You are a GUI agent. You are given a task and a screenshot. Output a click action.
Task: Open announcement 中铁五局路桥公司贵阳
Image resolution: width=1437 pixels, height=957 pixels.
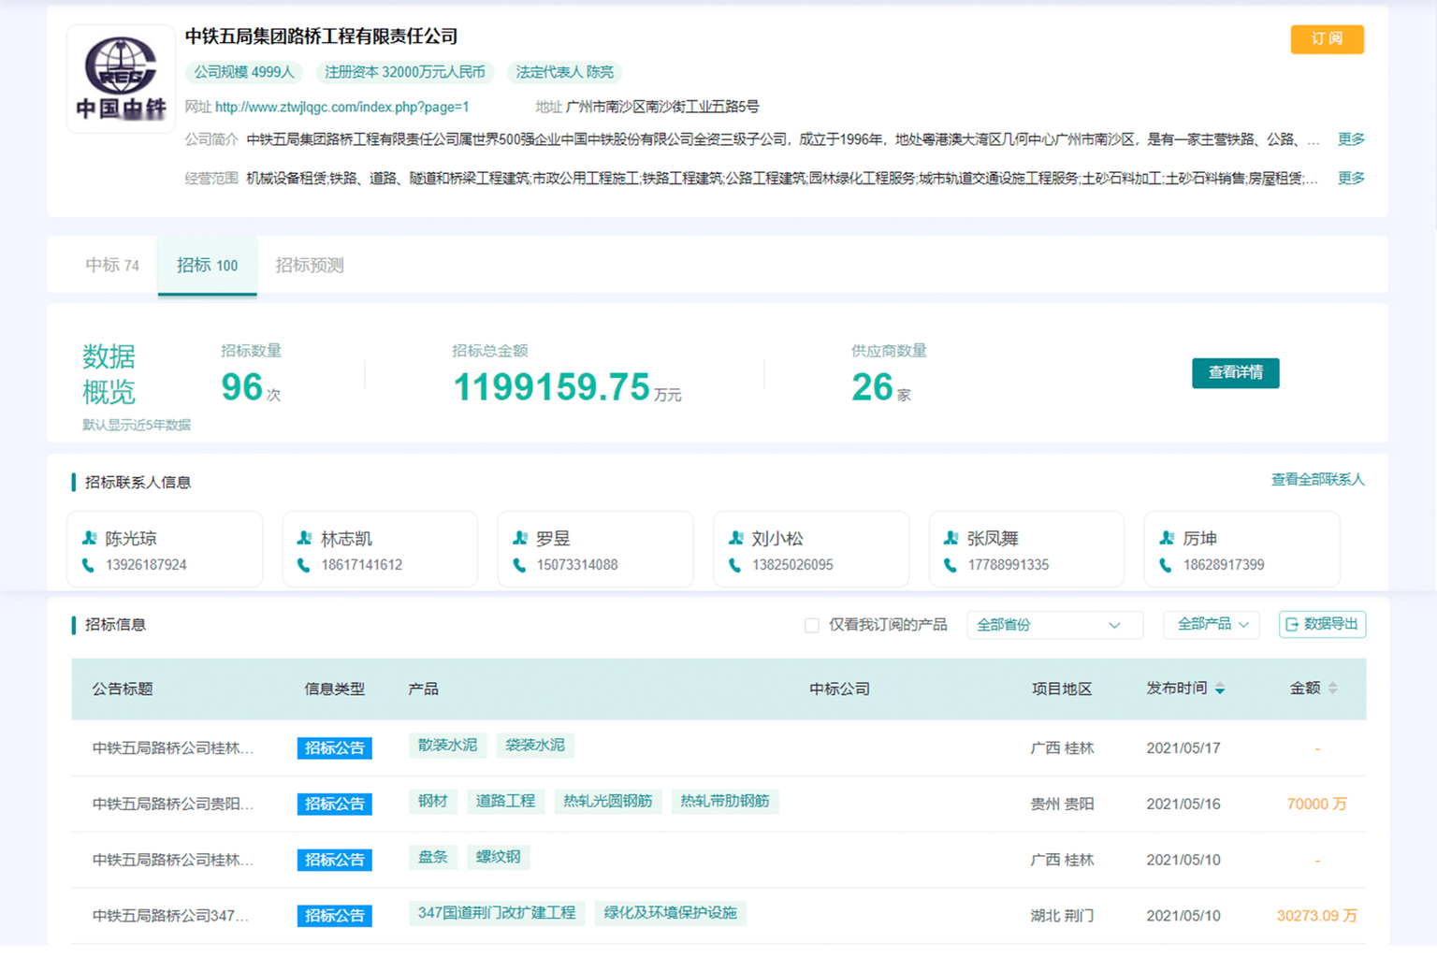click(173, 805)
